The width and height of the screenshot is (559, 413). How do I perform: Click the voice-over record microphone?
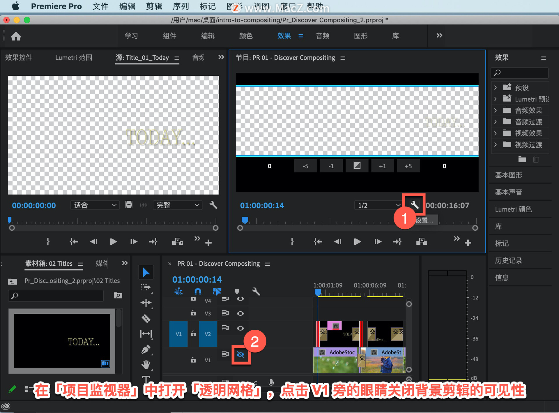271,382
